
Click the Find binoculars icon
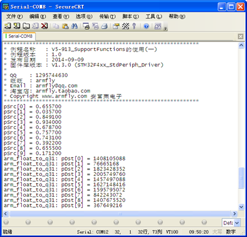tap(75, 26)
